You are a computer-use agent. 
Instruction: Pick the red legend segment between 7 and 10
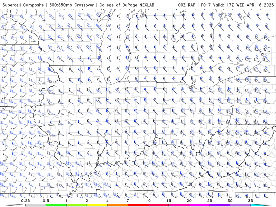[x=138, y=205]
